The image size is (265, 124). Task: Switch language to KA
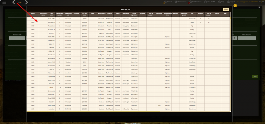[x=260, y=2]
